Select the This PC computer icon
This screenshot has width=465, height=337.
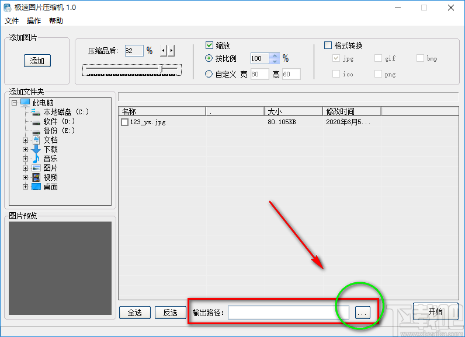click(x=25, y=103)
